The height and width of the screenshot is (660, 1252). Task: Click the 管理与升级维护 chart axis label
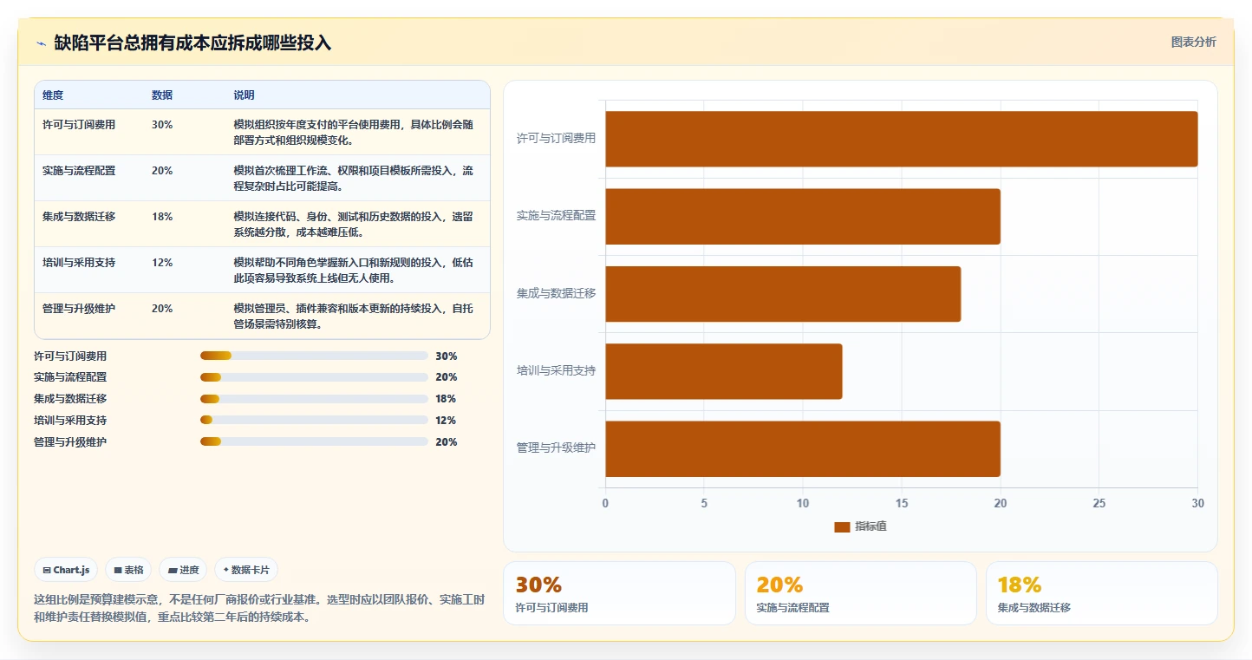click(556, 448)
